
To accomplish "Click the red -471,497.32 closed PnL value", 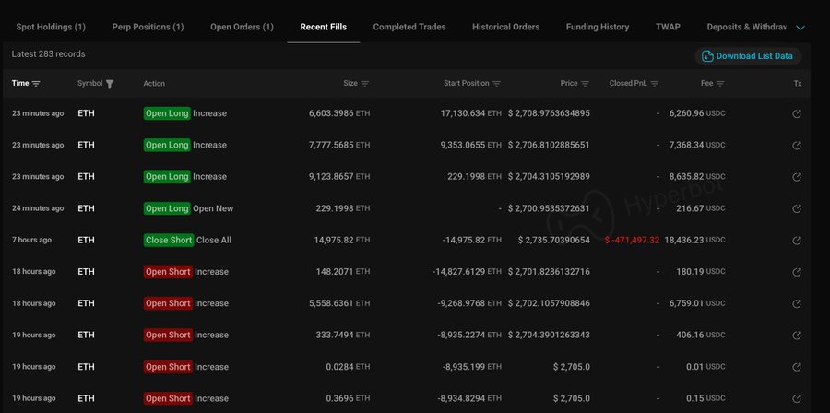I will (632, 240).
